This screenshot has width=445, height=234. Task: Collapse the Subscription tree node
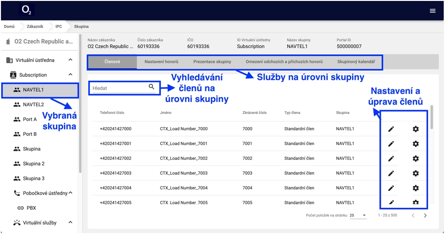70,75
